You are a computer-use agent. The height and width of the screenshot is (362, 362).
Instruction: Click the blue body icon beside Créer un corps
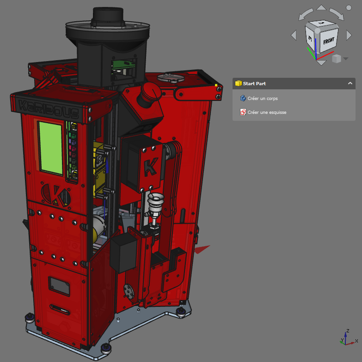pyautogui.click(x=243, y=99)
